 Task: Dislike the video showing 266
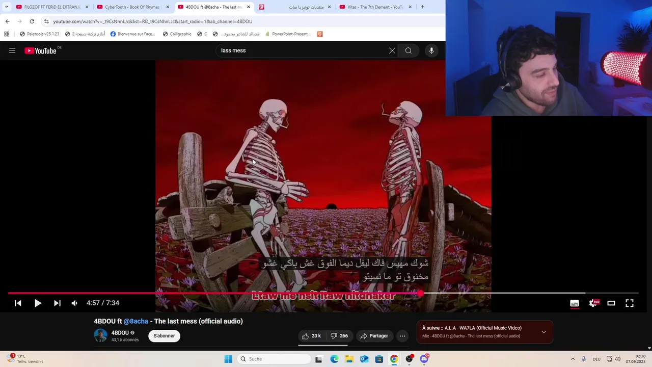(339, 336)
